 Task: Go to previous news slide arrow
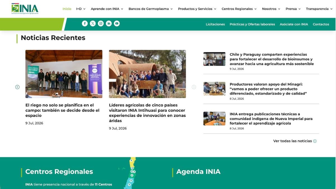[17, 87]
